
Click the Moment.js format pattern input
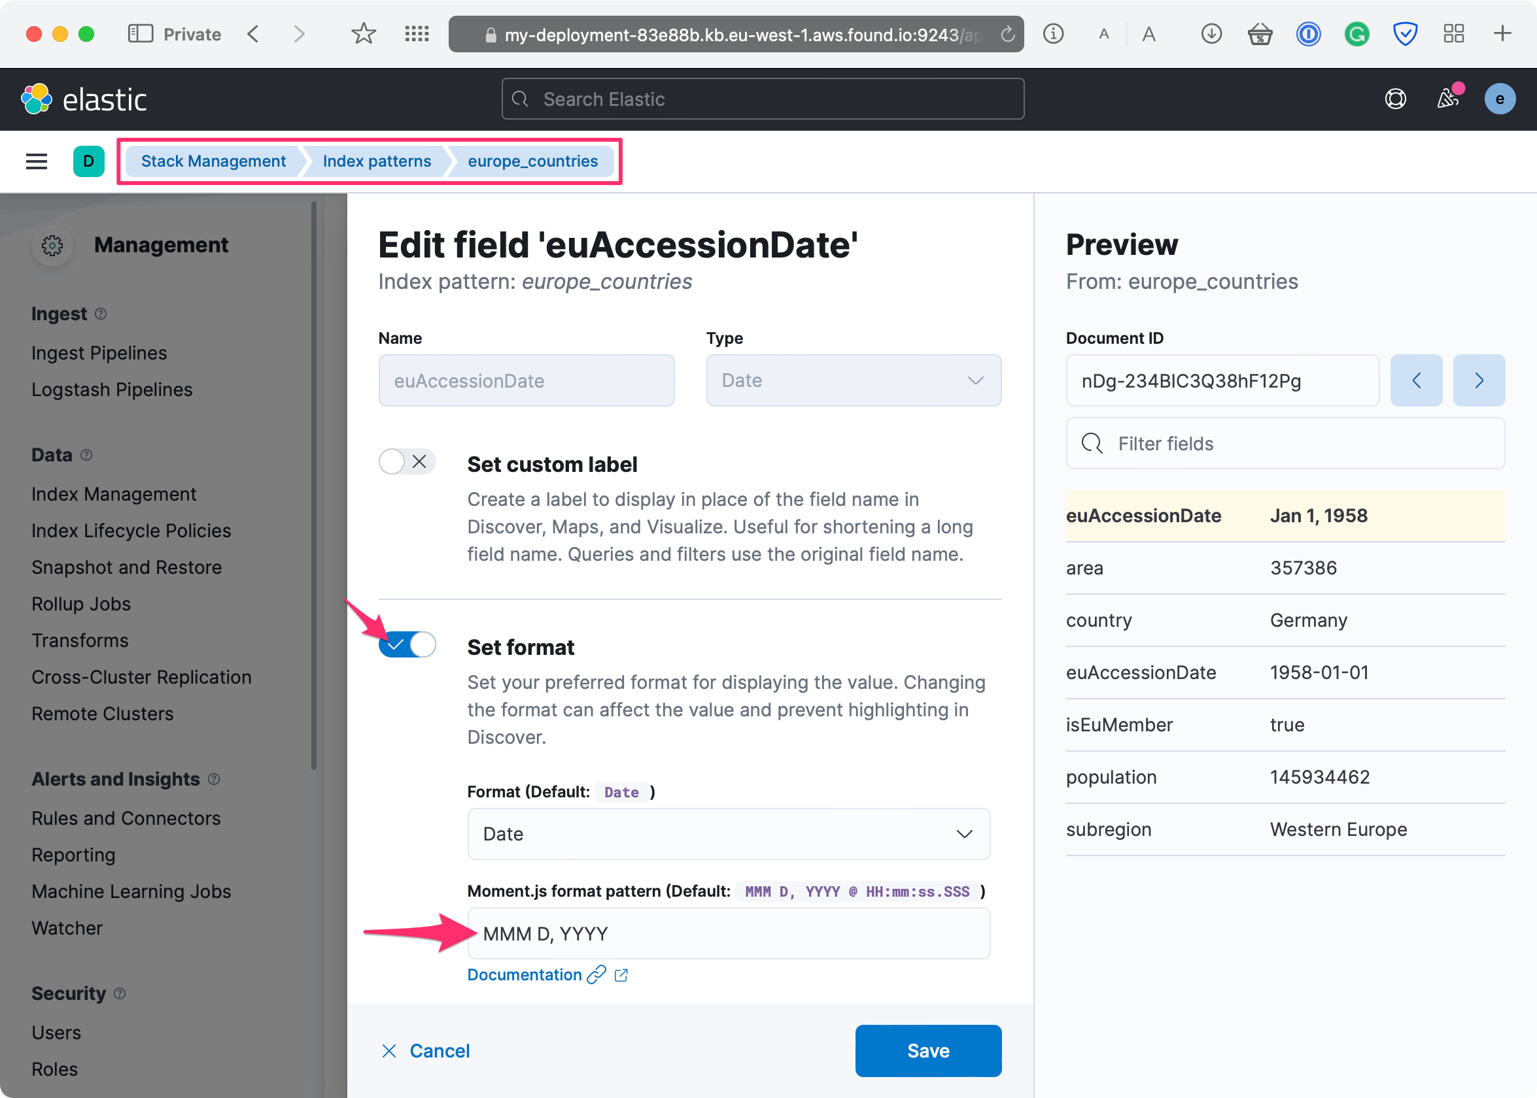tap(728, 934)
